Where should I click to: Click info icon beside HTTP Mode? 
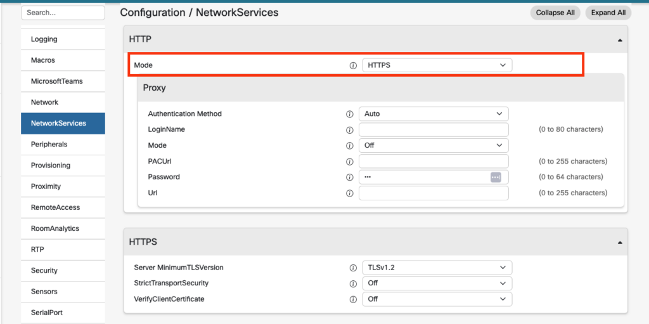pos(353,65)
